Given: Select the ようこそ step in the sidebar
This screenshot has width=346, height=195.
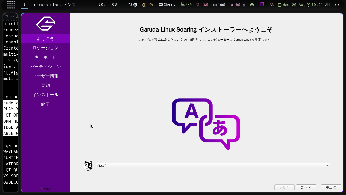Looking at the screenshot, I should [x=46, y=39].
